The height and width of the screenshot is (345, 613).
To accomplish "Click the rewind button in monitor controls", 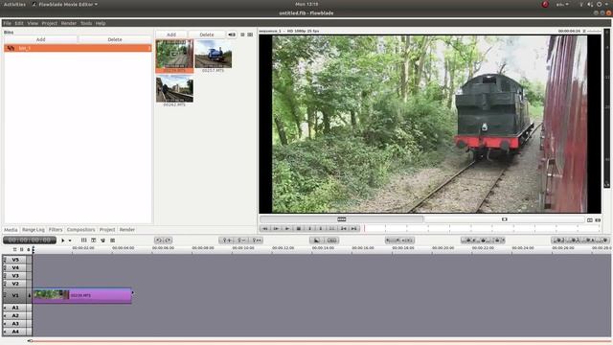I will (x=265, y=228).
